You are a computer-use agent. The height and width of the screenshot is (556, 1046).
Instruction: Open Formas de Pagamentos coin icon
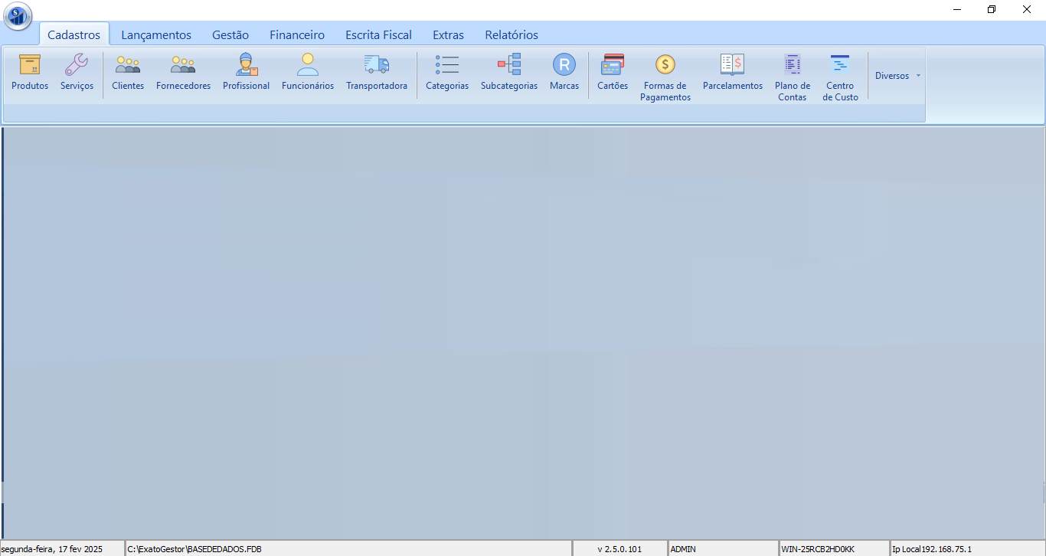[x=665, y=65]
